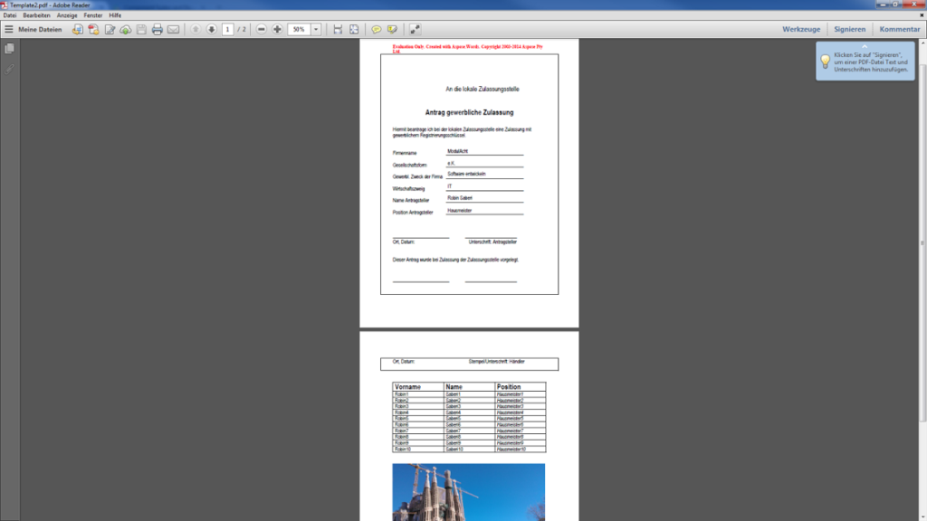Click the Wirtschaftszweig label
The width and height of the screenshot is (927, 521).
[x=408, y=189]
